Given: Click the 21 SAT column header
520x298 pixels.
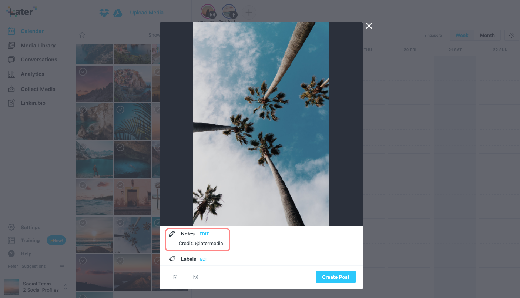Looking at the screenshot, I should point(455,50).
